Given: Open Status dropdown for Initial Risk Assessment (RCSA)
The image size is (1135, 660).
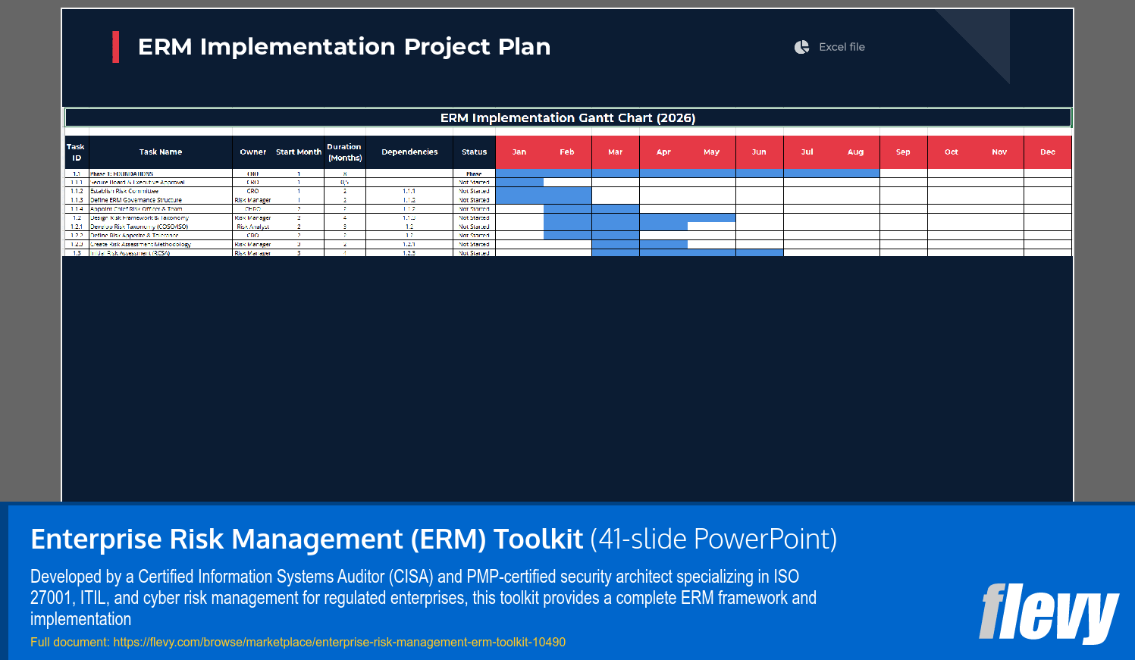Looking at the screenshot, I should [475, 253].
